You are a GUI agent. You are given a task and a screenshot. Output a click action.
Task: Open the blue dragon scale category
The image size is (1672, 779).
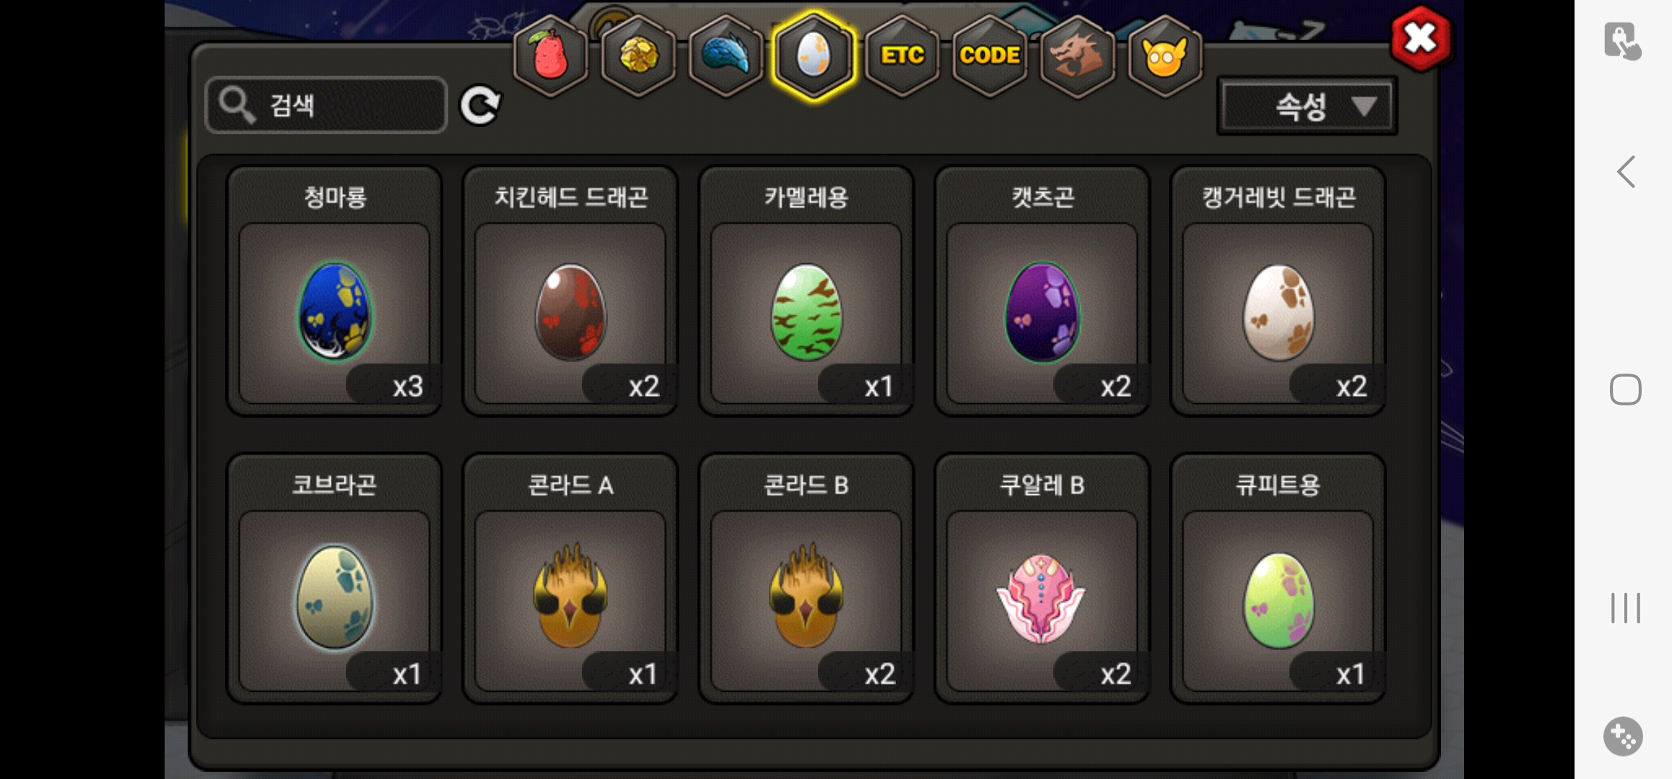pos(726,56)
